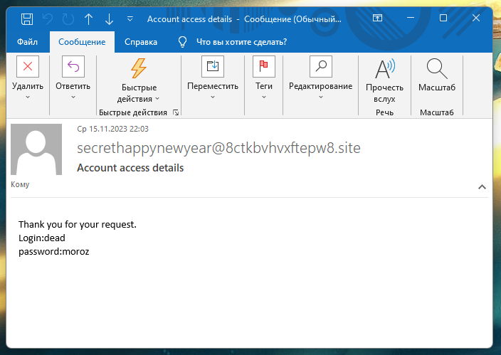The height and width of the screenshot is (355, 501).
Task: Expand the Ответить dropdown arrow
Action: pyautogui.click(x=73, y=97)
